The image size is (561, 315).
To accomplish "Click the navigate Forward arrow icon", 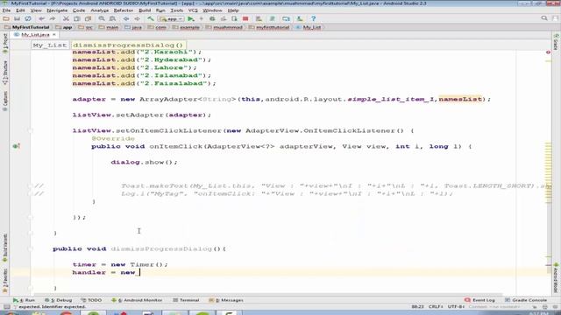I will point(137,18).
